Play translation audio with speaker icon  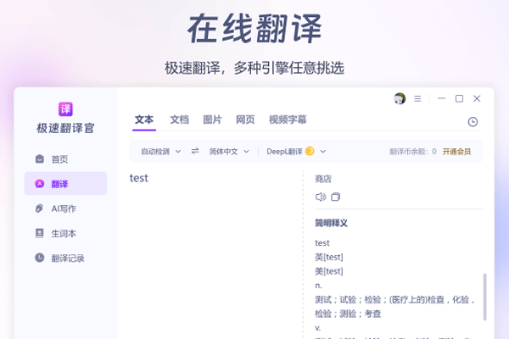pos(321,197)
